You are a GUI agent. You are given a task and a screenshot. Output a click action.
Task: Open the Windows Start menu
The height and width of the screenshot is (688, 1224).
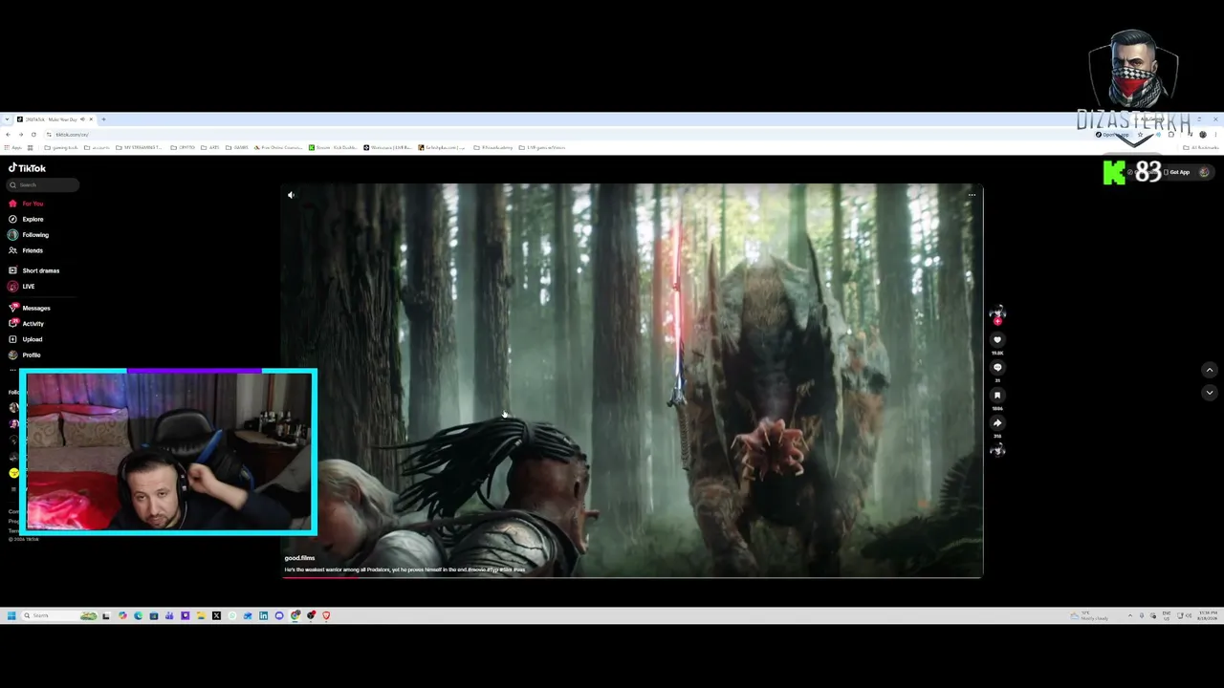11,615
